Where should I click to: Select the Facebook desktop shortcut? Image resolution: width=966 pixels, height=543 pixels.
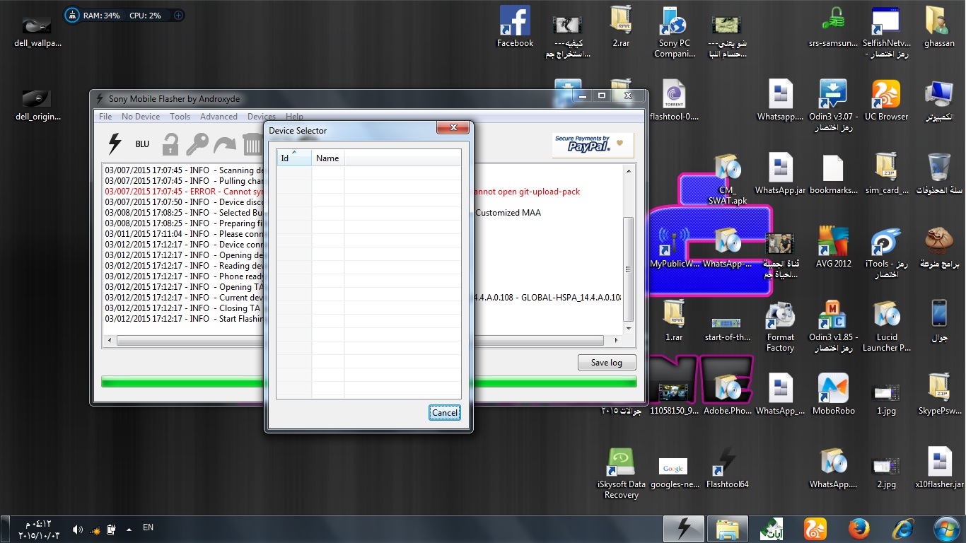pyautogui.click(x=515, y=28)
